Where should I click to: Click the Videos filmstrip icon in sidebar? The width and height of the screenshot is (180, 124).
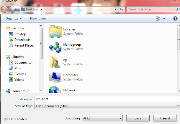point(11,79)
